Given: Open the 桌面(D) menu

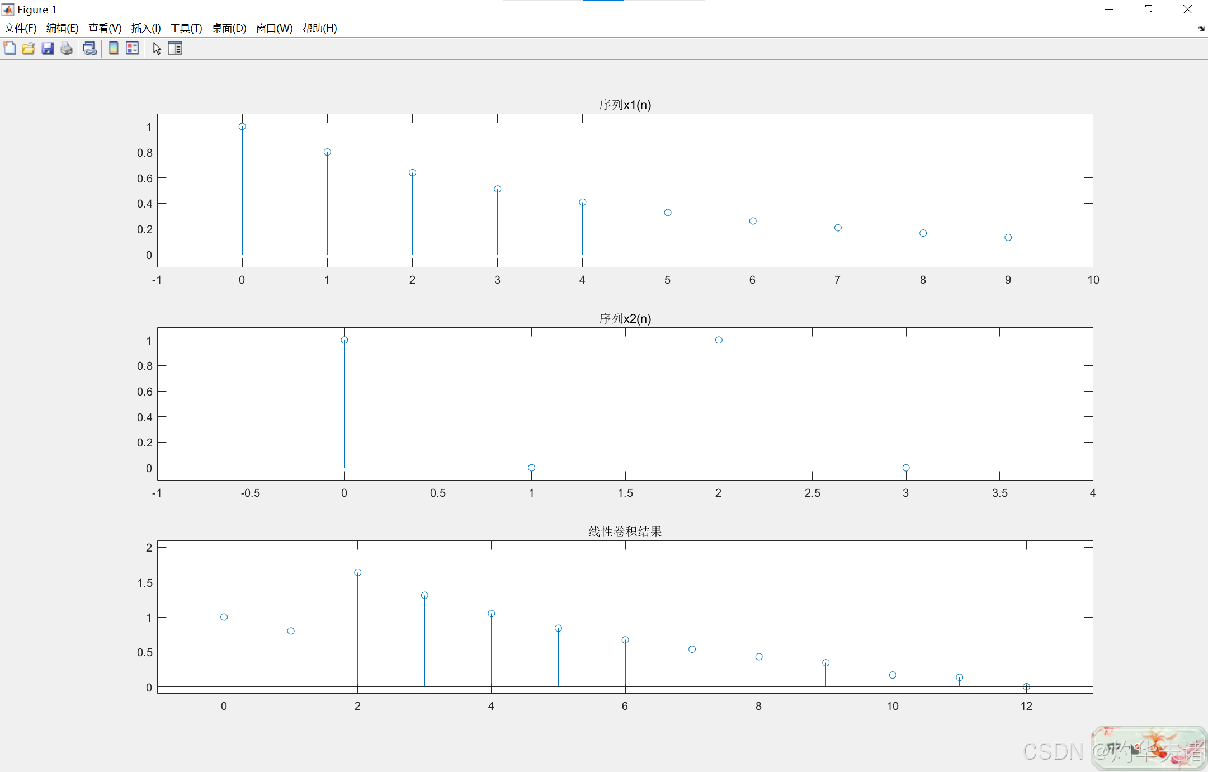Looking at the screenshot, I should pos(229,28).
